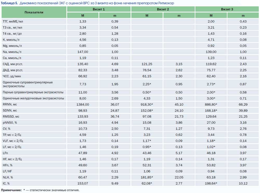
Task: Select the value 1384,00 in RRNN row
Action: tap(83, 104)
